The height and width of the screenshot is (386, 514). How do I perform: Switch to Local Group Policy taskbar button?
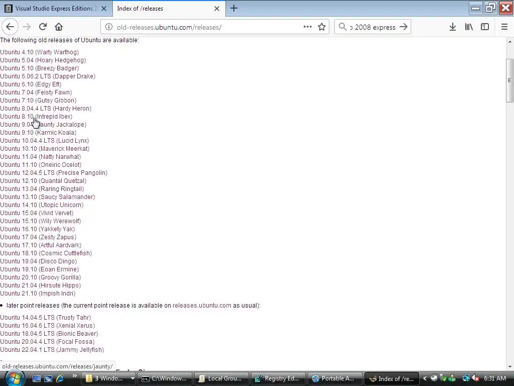[x=221, y=378]
